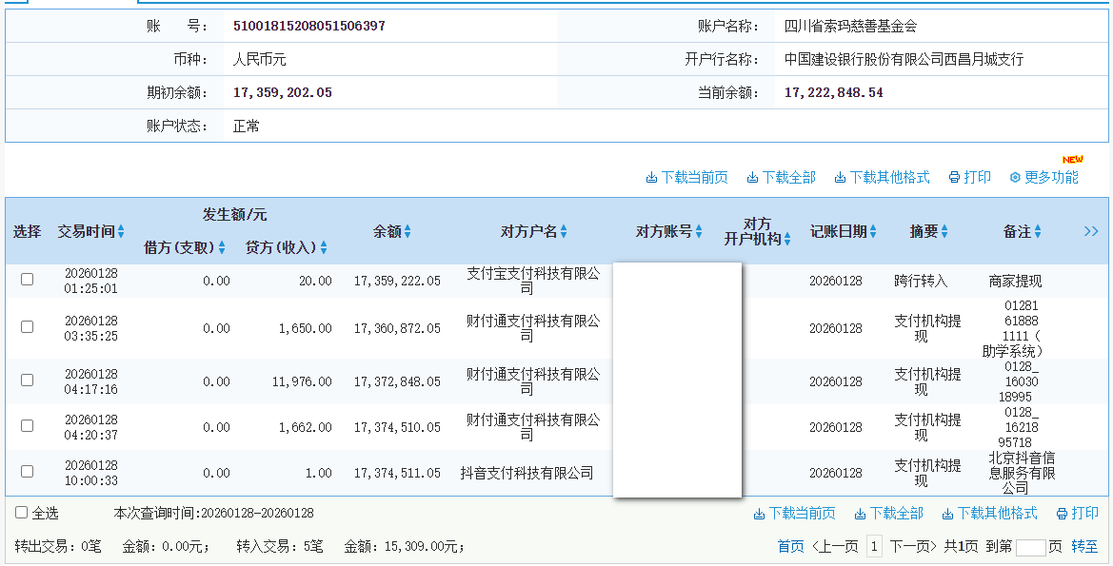Select the Douyin Pay transaction row checkbox

pyautogui.click(x=26, y=472)
